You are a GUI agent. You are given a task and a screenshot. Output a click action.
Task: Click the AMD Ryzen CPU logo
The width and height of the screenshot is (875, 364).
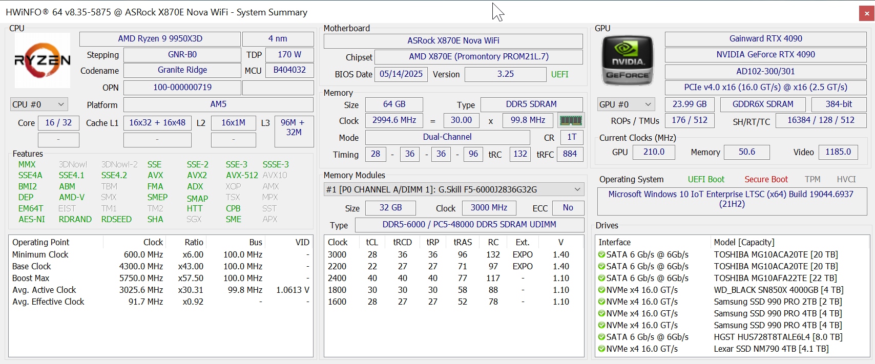coord(43,60)
